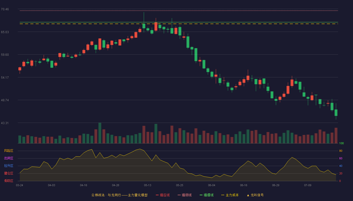The height and width of the screenshot is (201, 353).
Task: Click the 云梯战法 主力量化模型 title text
Action: [x=120, y=195]
